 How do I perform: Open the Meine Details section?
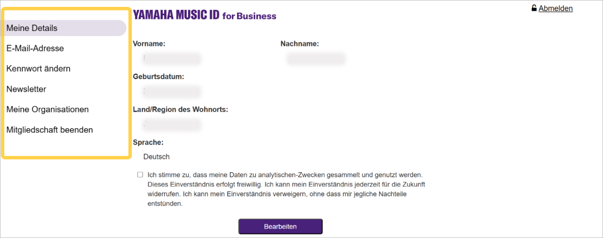click(32, 28)
